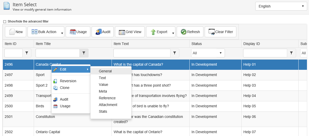Expand the Bulk Action dropdown arrow
309x136 pixels.
(62, 33)
